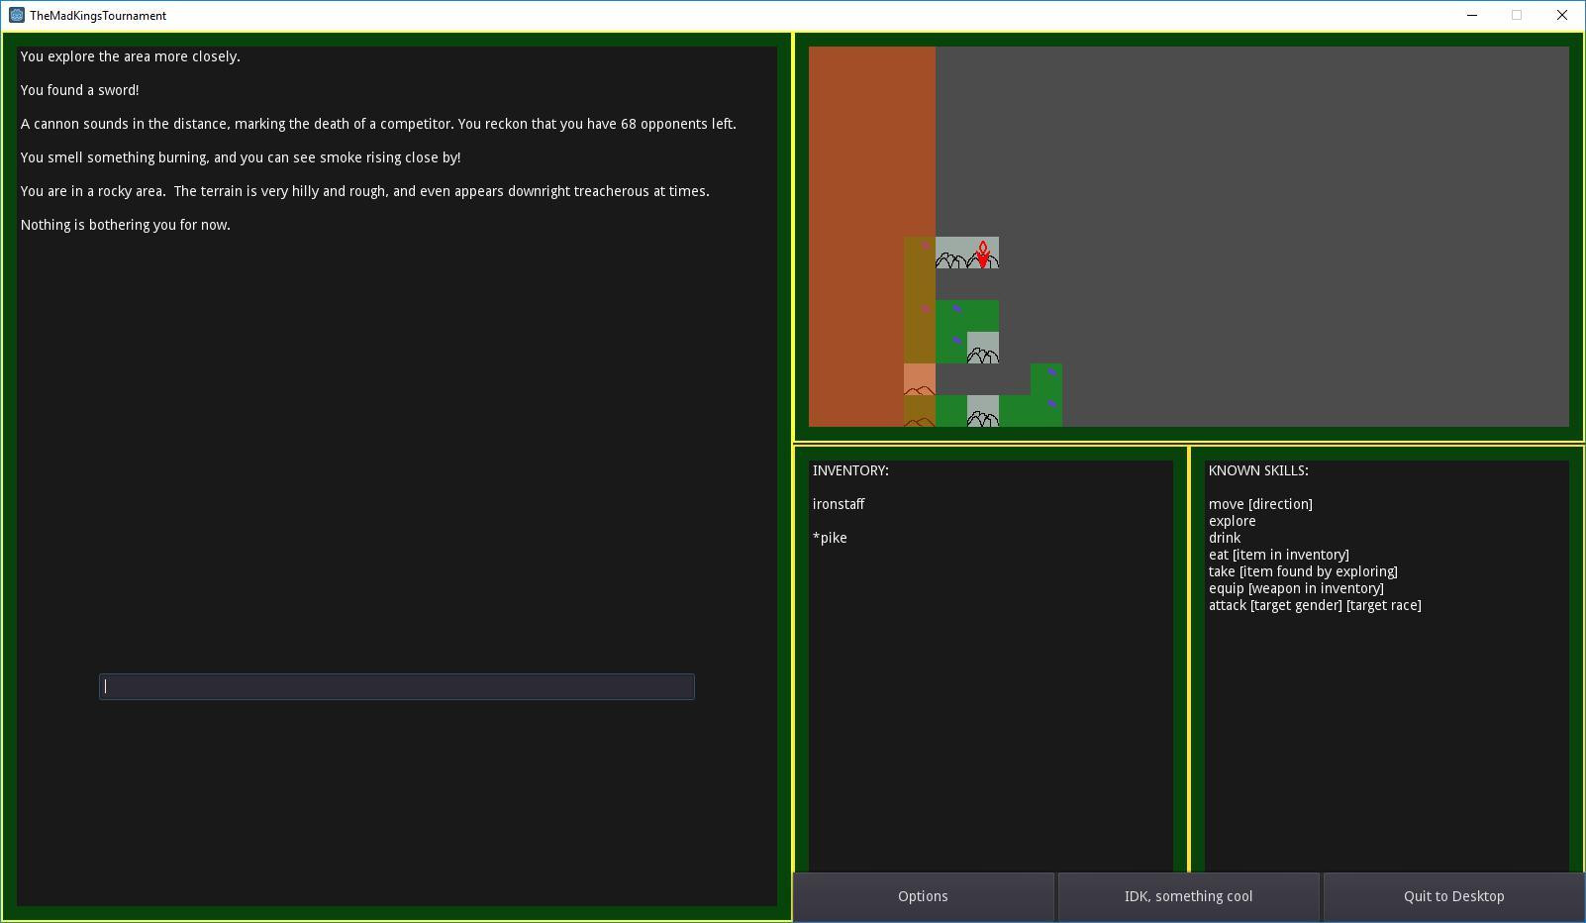Click the app icon in the title bar
The height and width of the screenshot is (923, 1586).
(x=17, y=15)
